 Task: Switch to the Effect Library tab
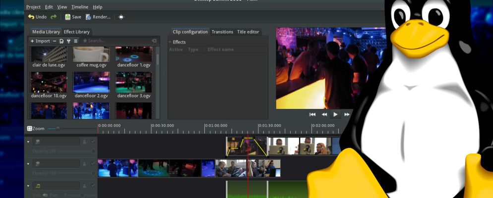point(76,32)
